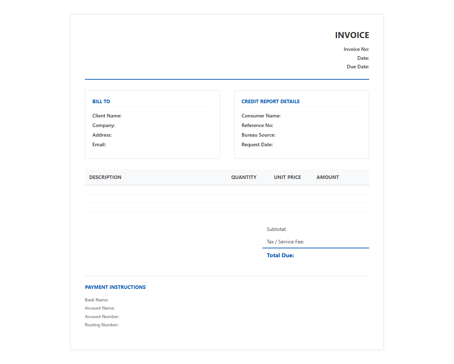Screen dimensions: 454x364
Task: Click the 'Bank Name:' label
Action: [97, 300]
